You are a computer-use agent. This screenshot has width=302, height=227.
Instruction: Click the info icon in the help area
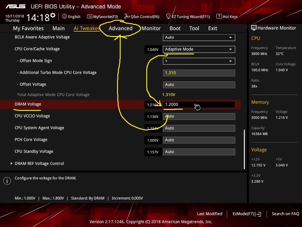point(7,181)
